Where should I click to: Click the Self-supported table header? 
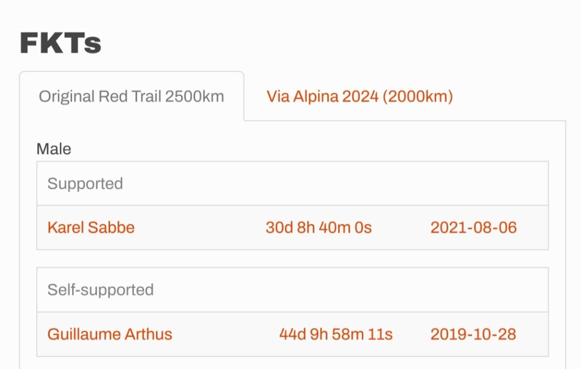(100, 290)
